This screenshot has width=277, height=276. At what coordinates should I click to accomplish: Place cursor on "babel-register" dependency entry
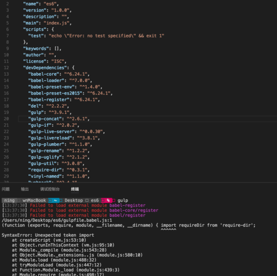coord(64,100)
